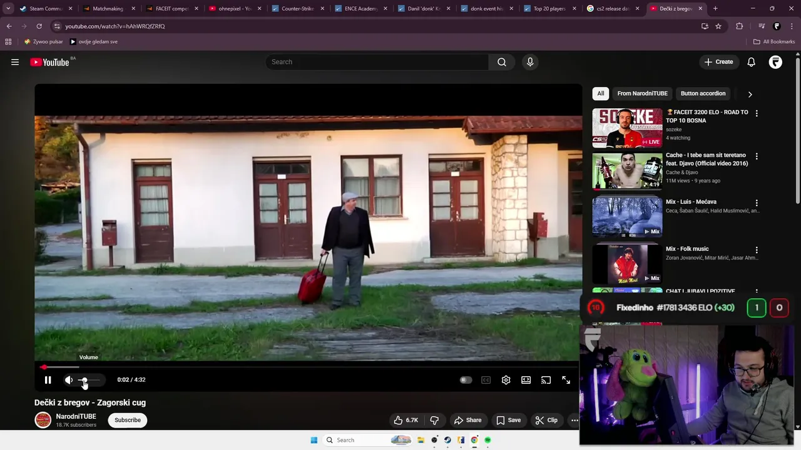This screenshot has height=450, width=801.
Task: Save the video to a playlist
Action: [x=508, y=420]
